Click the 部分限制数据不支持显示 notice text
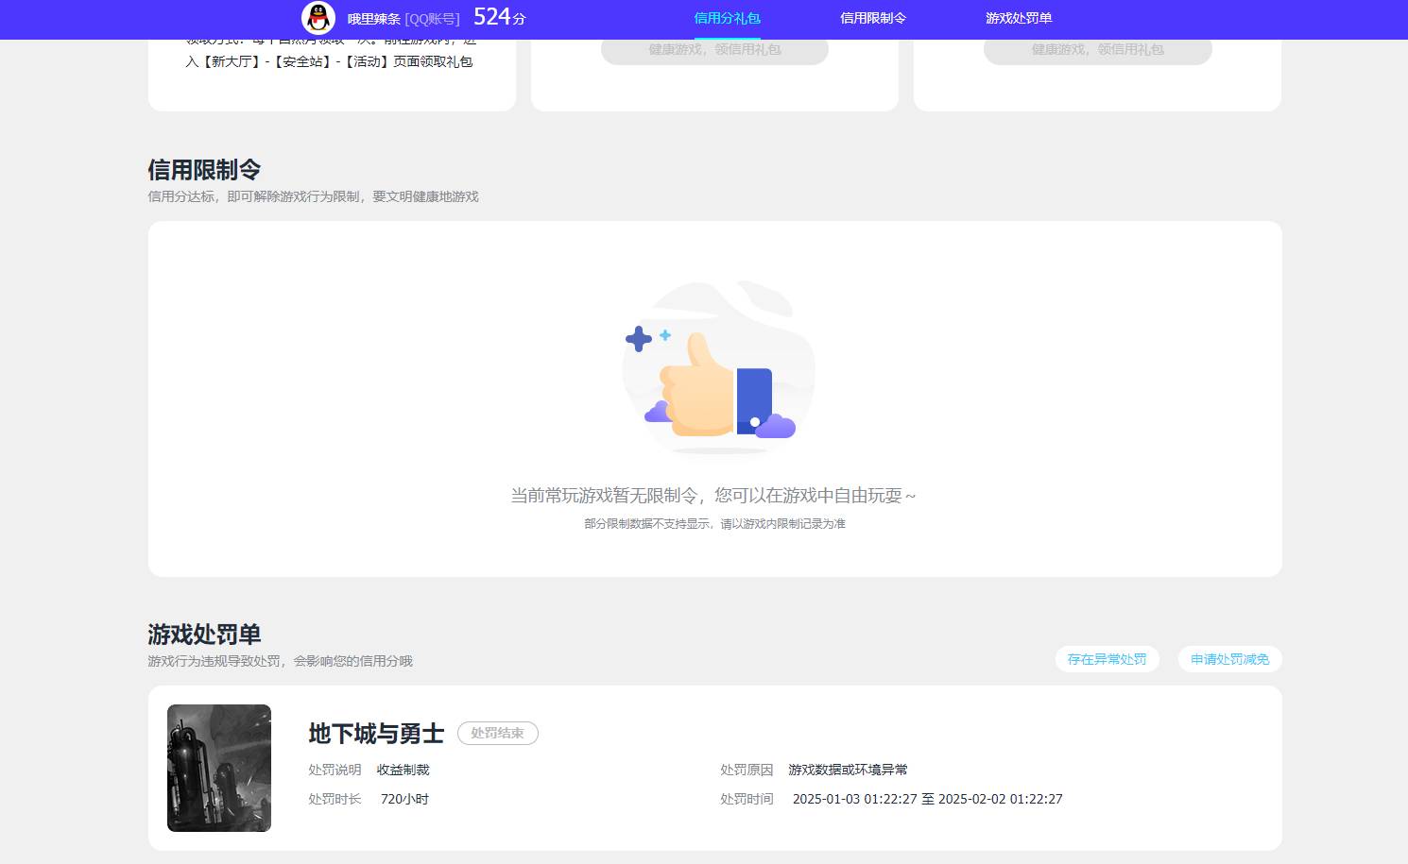This screenshot has width=1408, height=864. [x=713, y=523]
